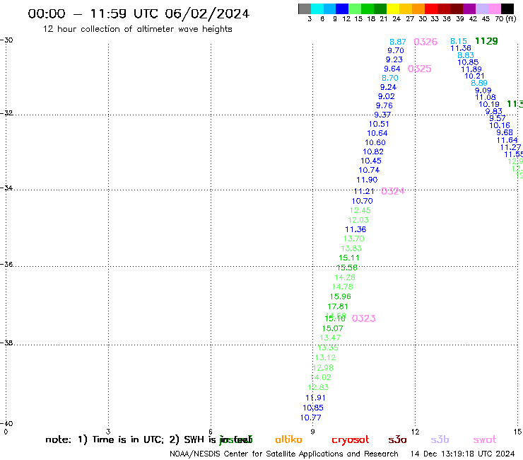This screenshot has width=523, height=460.
Task: Click the "altika" satellite legend label
Action: (288, 439)
